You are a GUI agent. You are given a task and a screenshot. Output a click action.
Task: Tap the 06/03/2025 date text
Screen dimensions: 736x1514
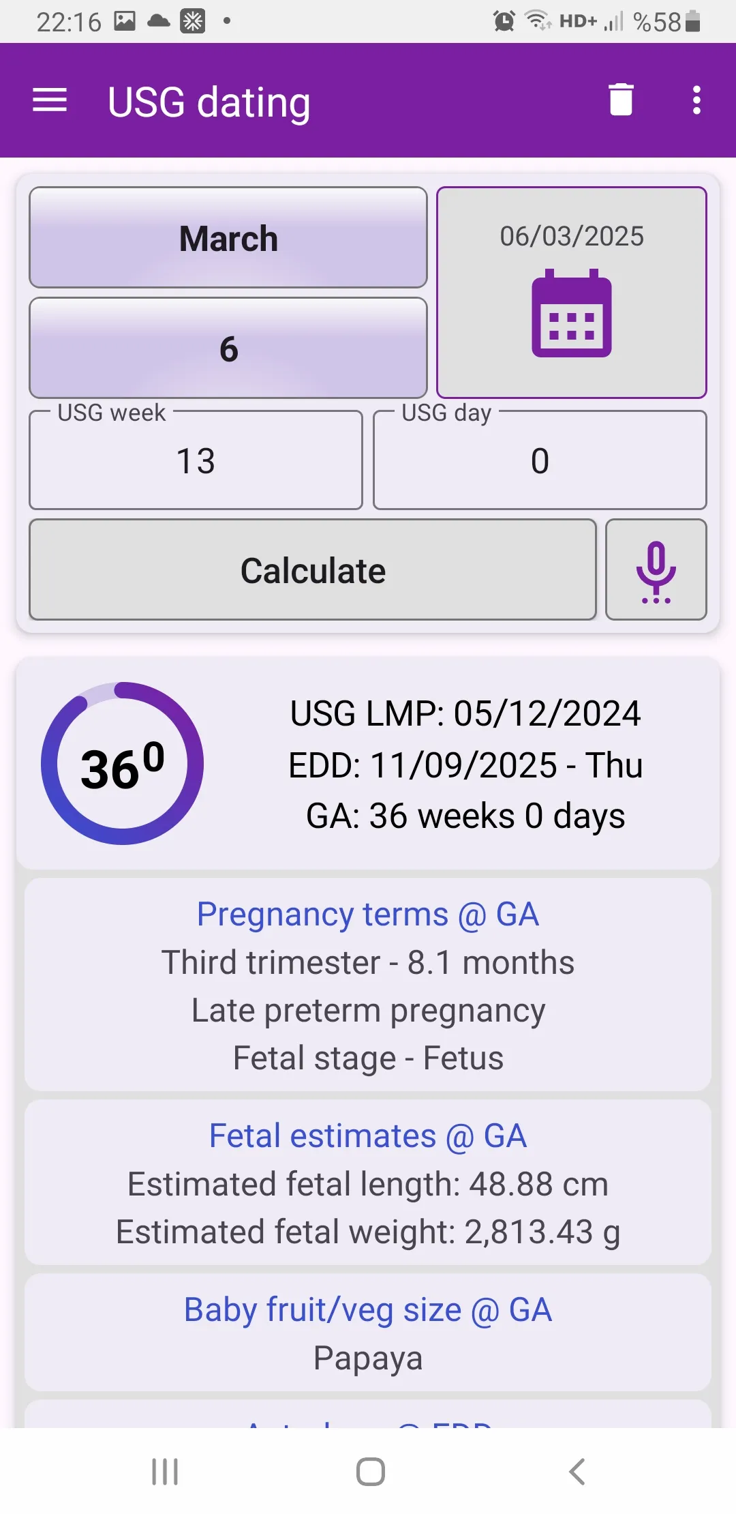pos(571,236)
